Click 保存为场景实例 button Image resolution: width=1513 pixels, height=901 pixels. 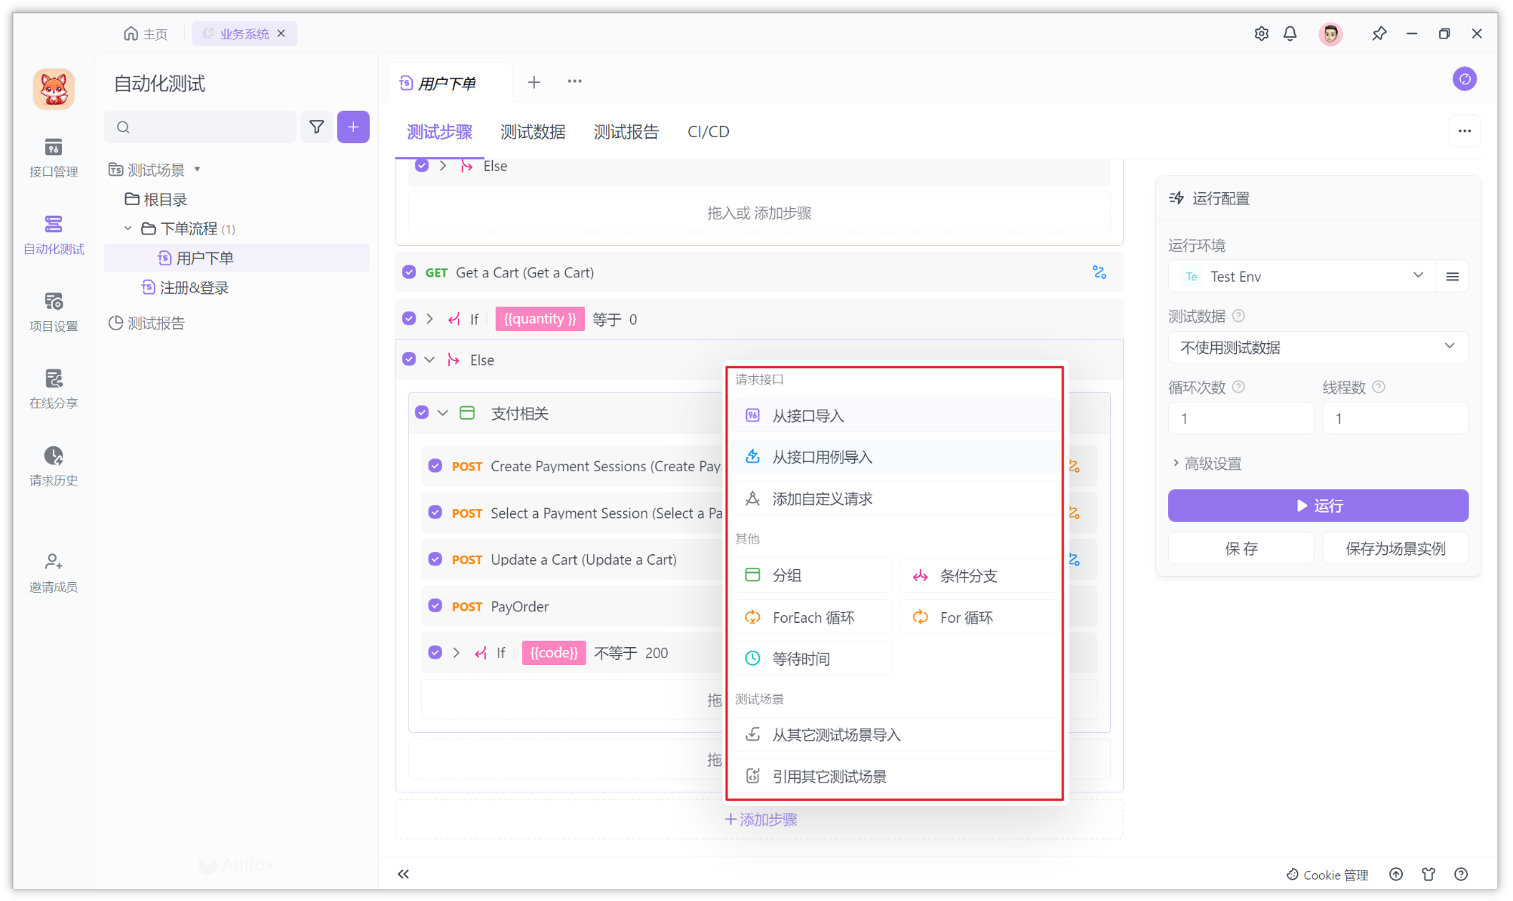(x=1395, y=548)
